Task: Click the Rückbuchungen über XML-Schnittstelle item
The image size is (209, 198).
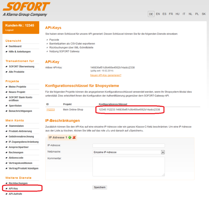Action: tap(71, 47)
